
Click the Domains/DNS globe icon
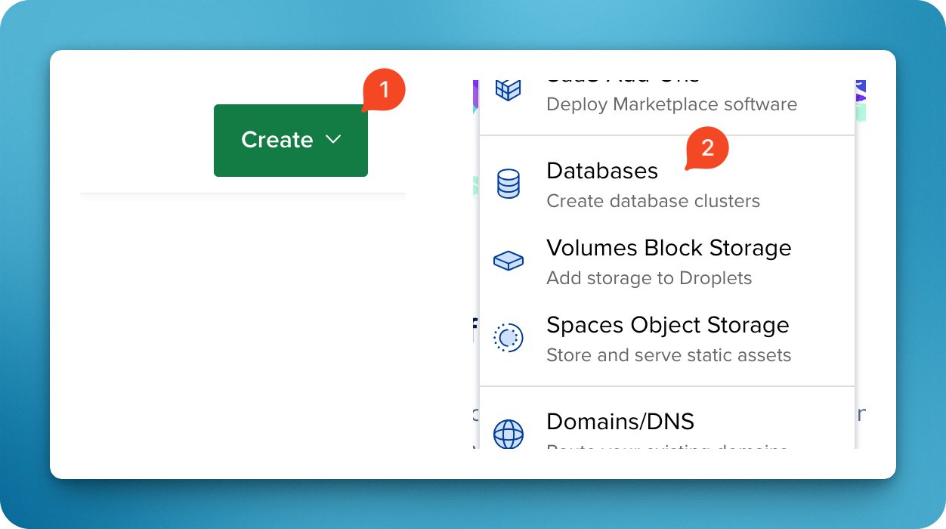click(508, 435)
